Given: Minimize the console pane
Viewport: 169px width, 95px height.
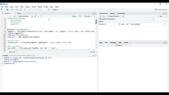Looking at the screenshot, I should click(x=93, y=56).
